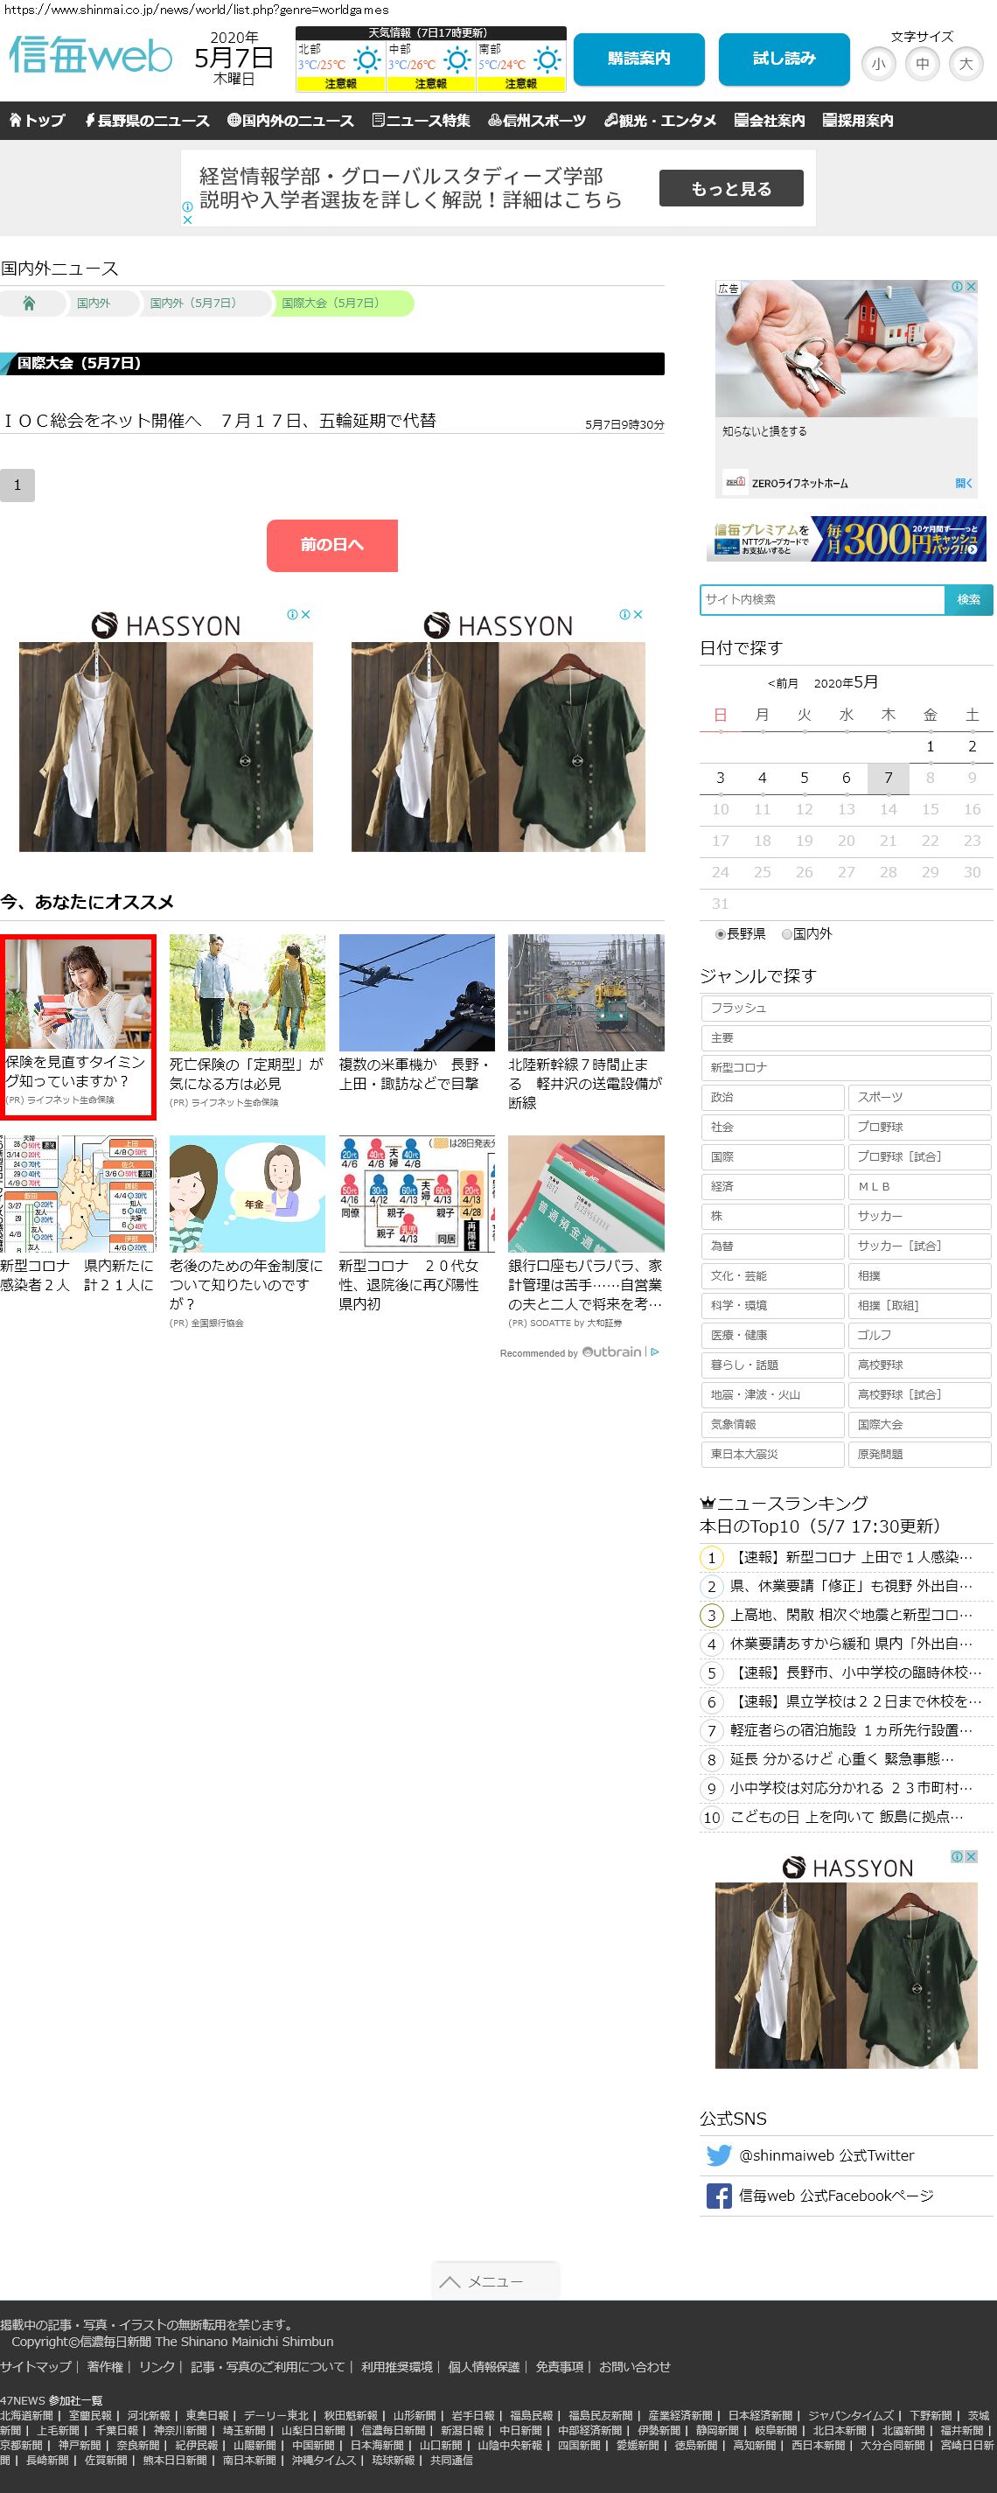Open the フラッシュ genre
Screen dimensions: 997x2493
pyautogui.click(x=845, y=1008)
